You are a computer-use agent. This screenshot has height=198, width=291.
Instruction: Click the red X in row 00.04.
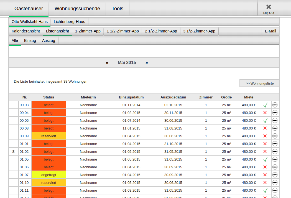[265, 113]
